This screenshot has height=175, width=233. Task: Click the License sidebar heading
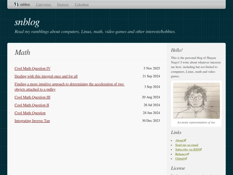coord(178,168)
